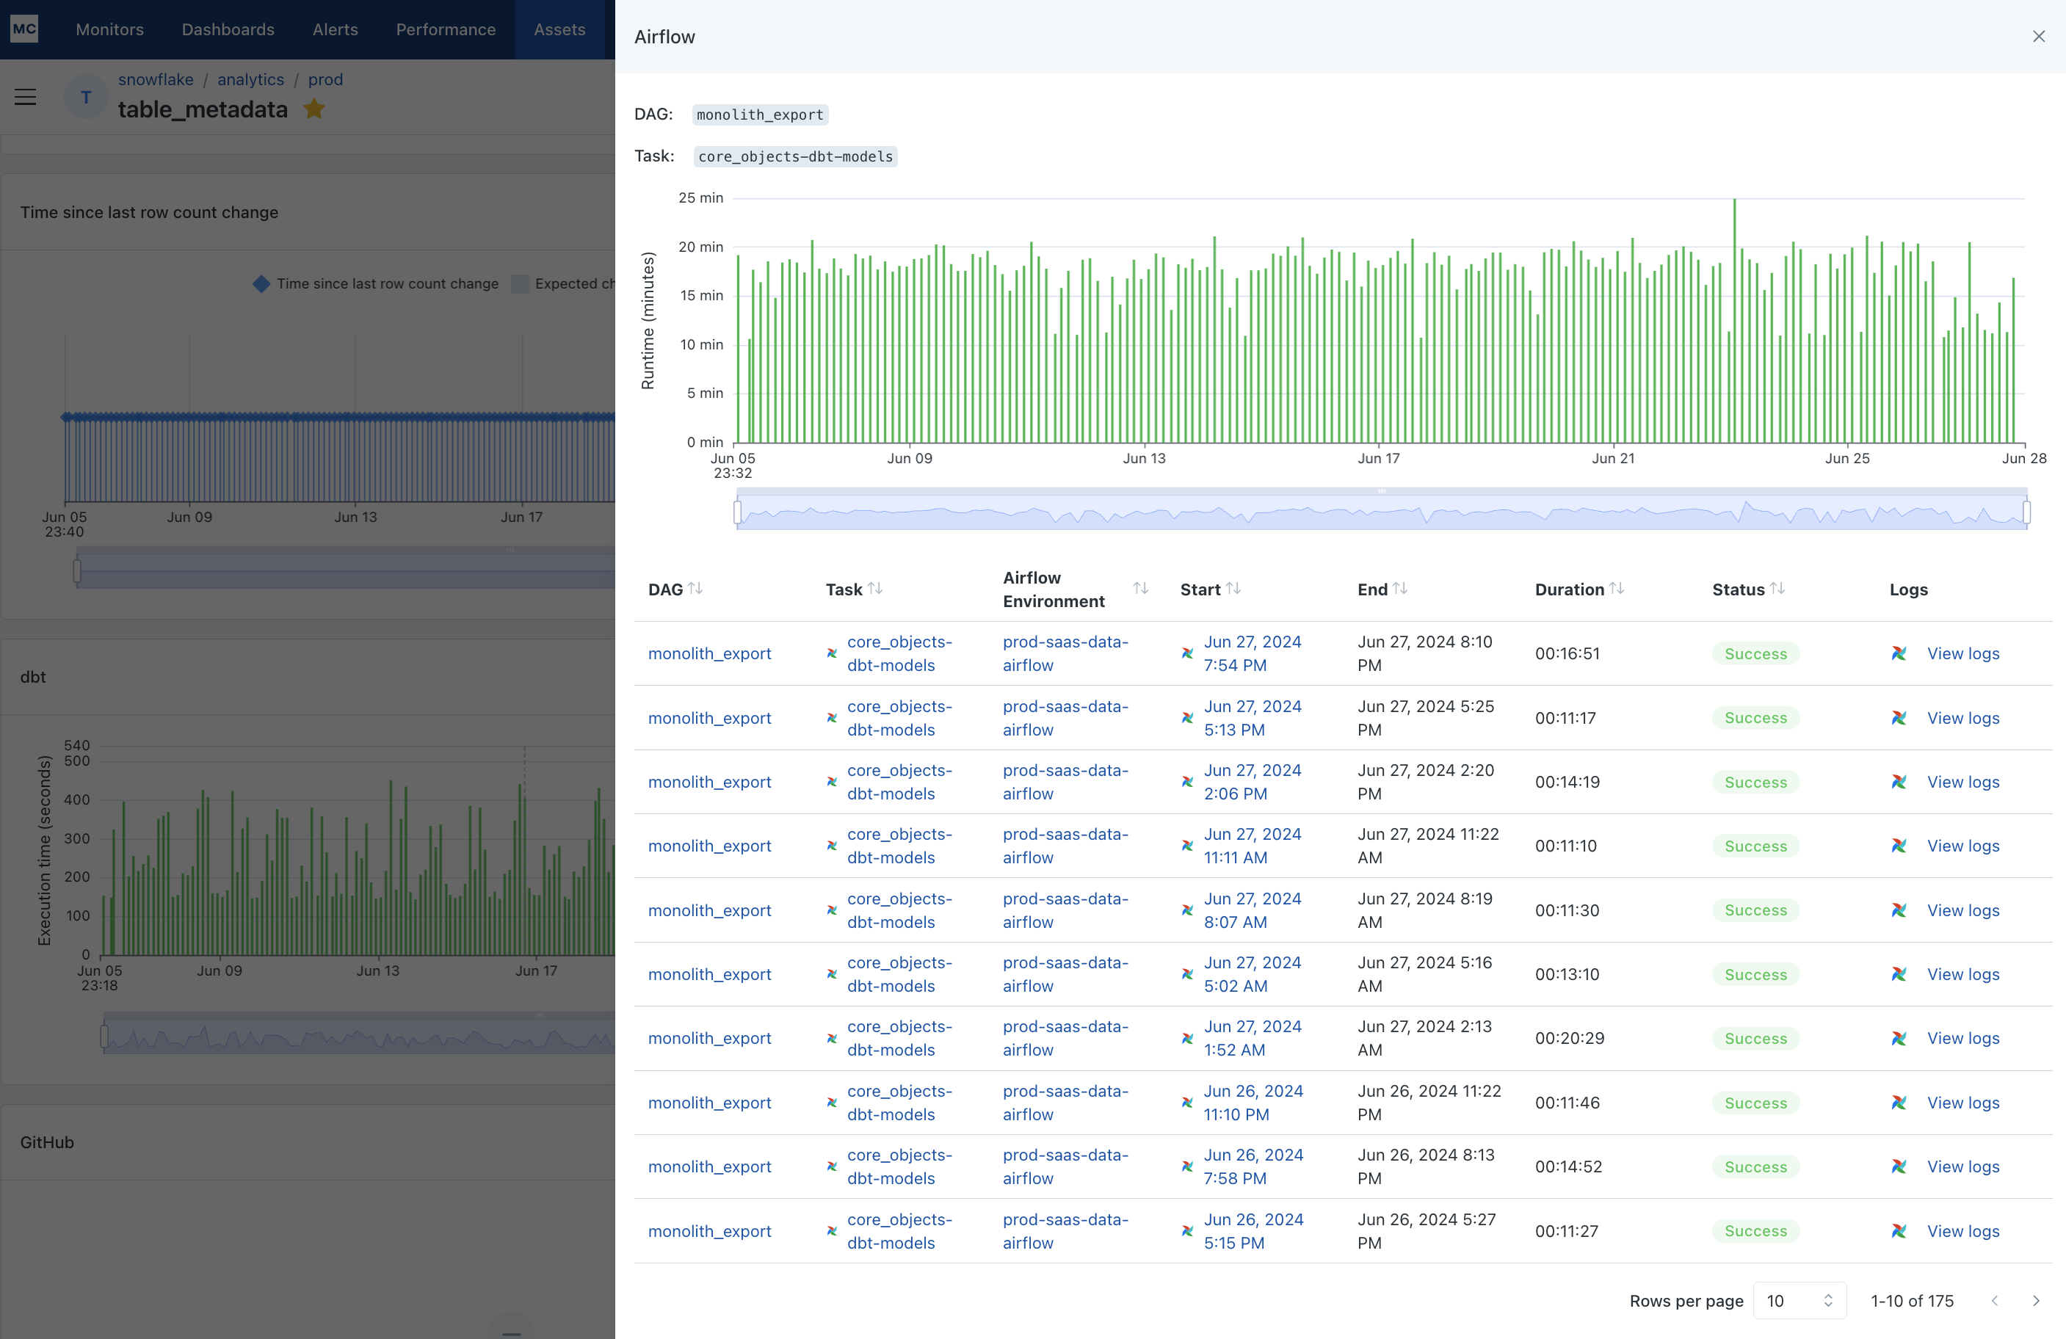Viewport: 2066px width, 1339px height.
Task: View logs for Jun 27 1:52 AM run
Action: [x=1962, y=1038]
